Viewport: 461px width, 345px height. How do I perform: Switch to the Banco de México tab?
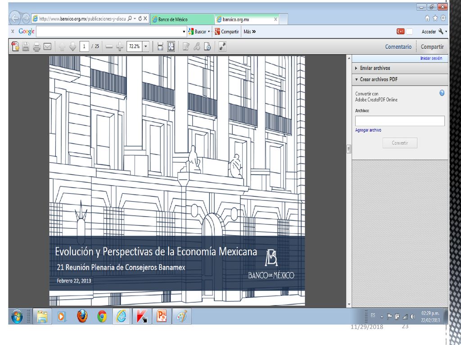[x=182, y=19]
